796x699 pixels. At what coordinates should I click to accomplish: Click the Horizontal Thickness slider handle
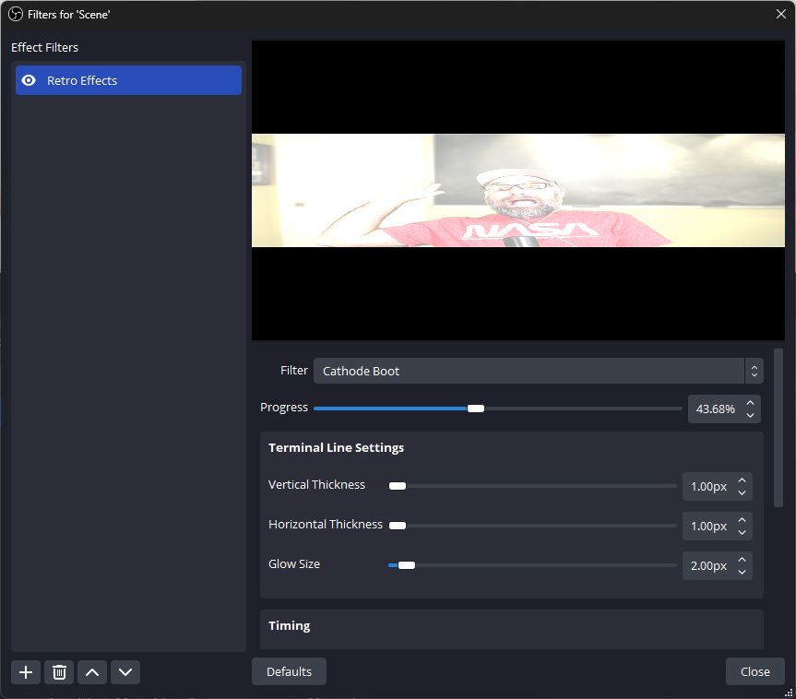(398, 526)
